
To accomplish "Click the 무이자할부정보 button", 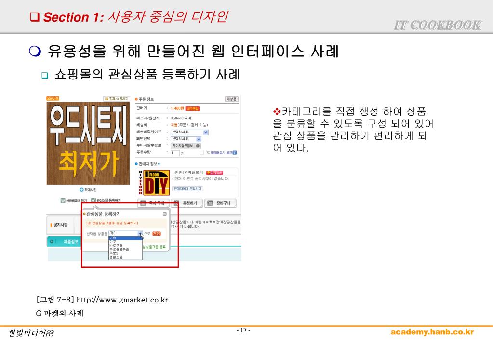I will 186,146.
